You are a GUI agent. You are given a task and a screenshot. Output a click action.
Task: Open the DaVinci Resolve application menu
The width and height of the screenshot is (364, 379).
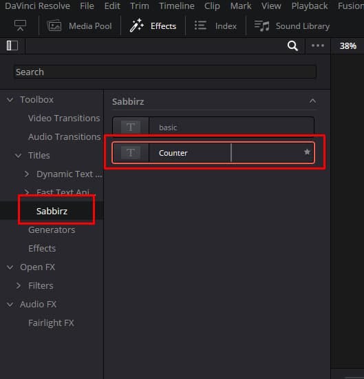37,6
